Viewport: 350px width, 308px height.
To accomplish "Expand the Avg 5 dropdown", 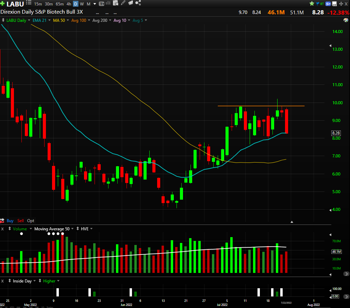I will pyautogui.click(x=146, y=20).
